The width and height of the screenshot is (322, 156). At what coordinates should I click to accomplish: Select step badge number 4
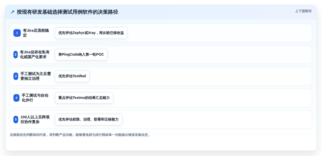16,98
